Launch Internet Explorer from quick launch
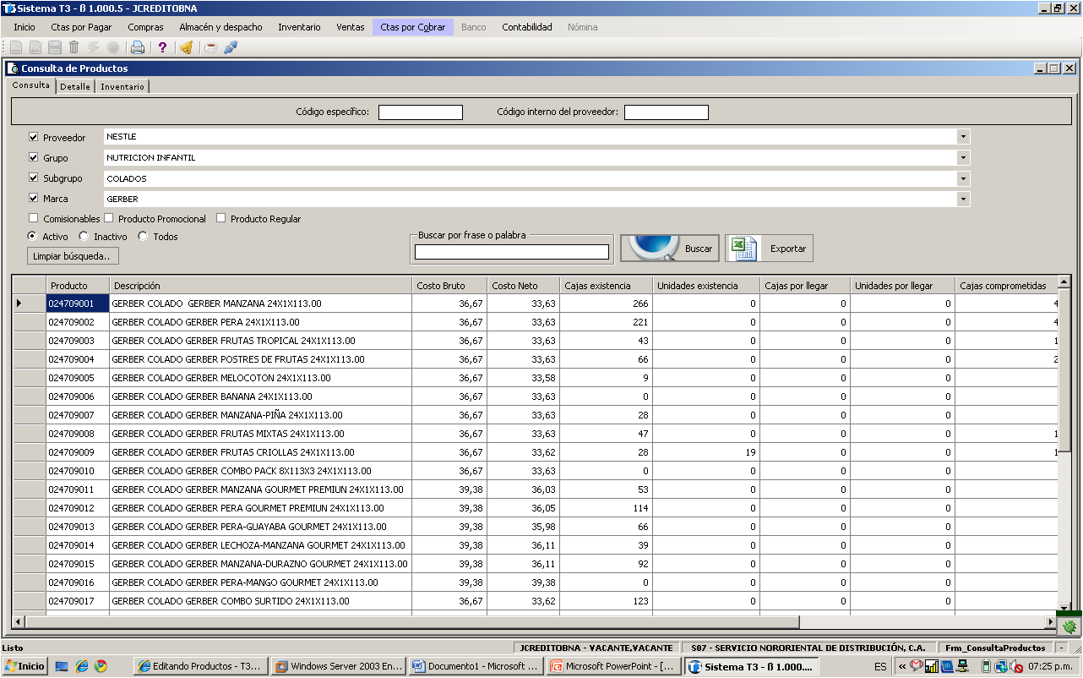Screen dimensions: 1083x678 (x=82, y=666)
